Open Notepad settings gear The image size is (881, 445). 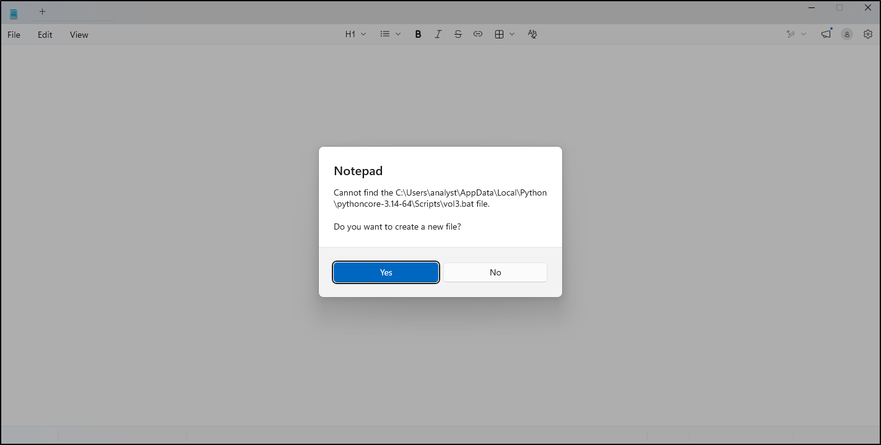tap(867, 34)
